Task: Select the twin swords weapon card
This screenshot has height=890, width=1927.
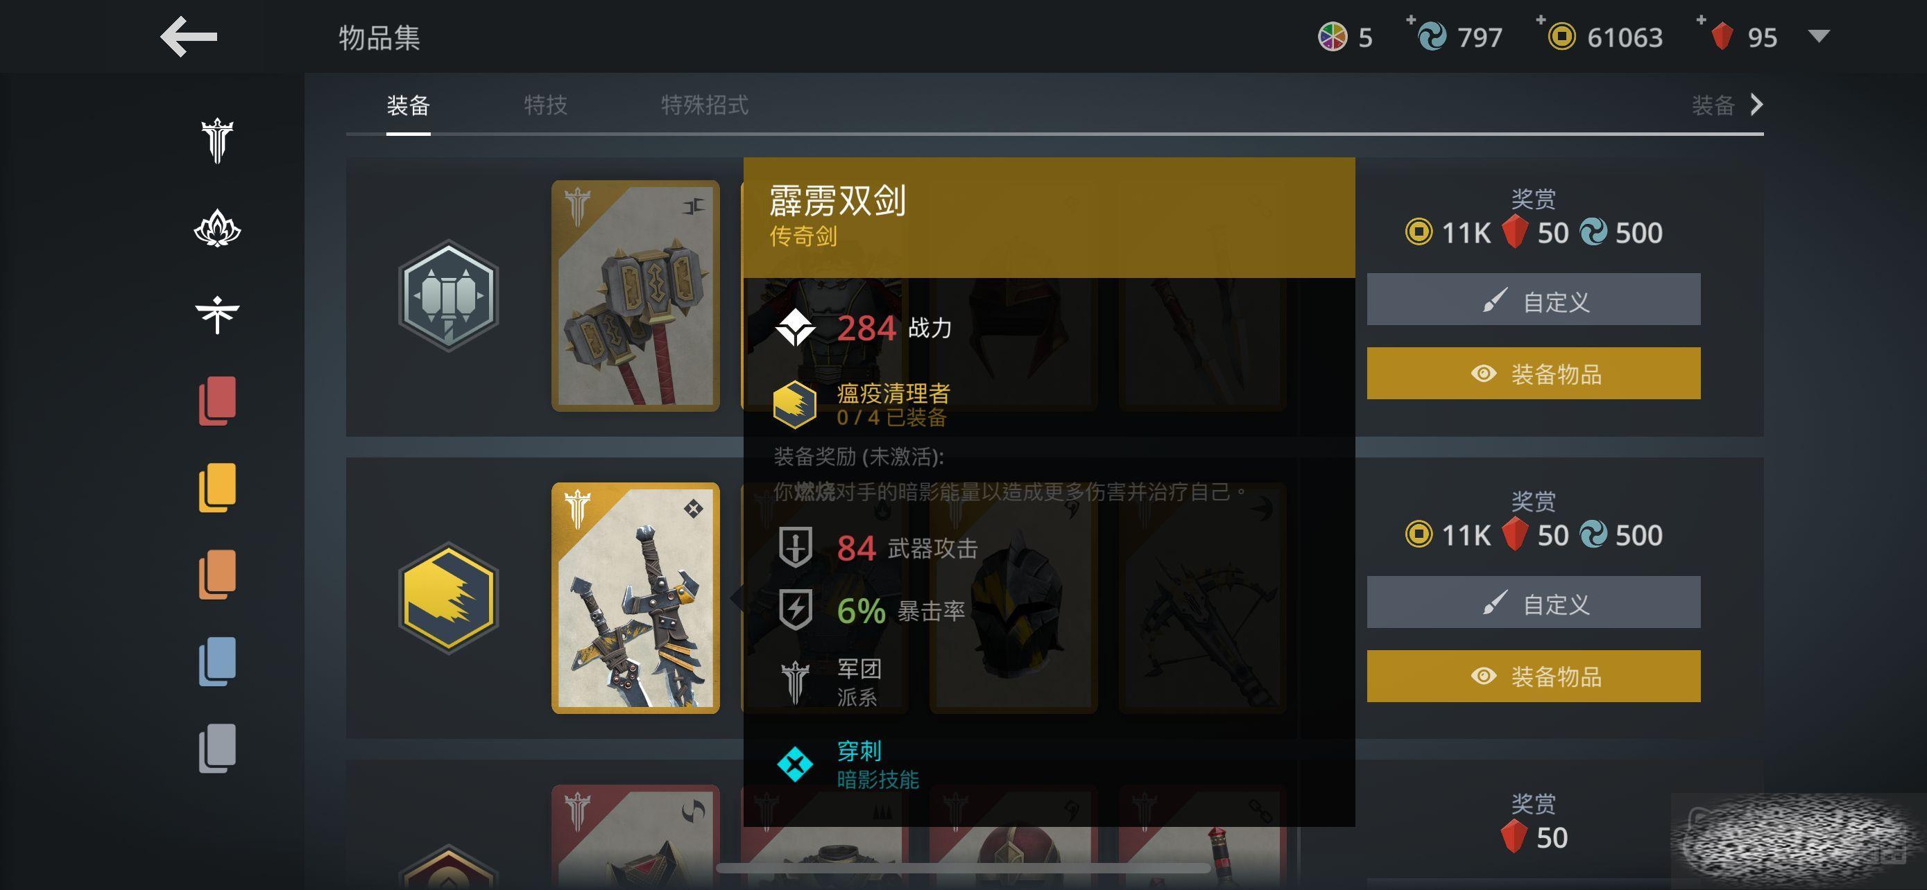Action: coord(635,597)
